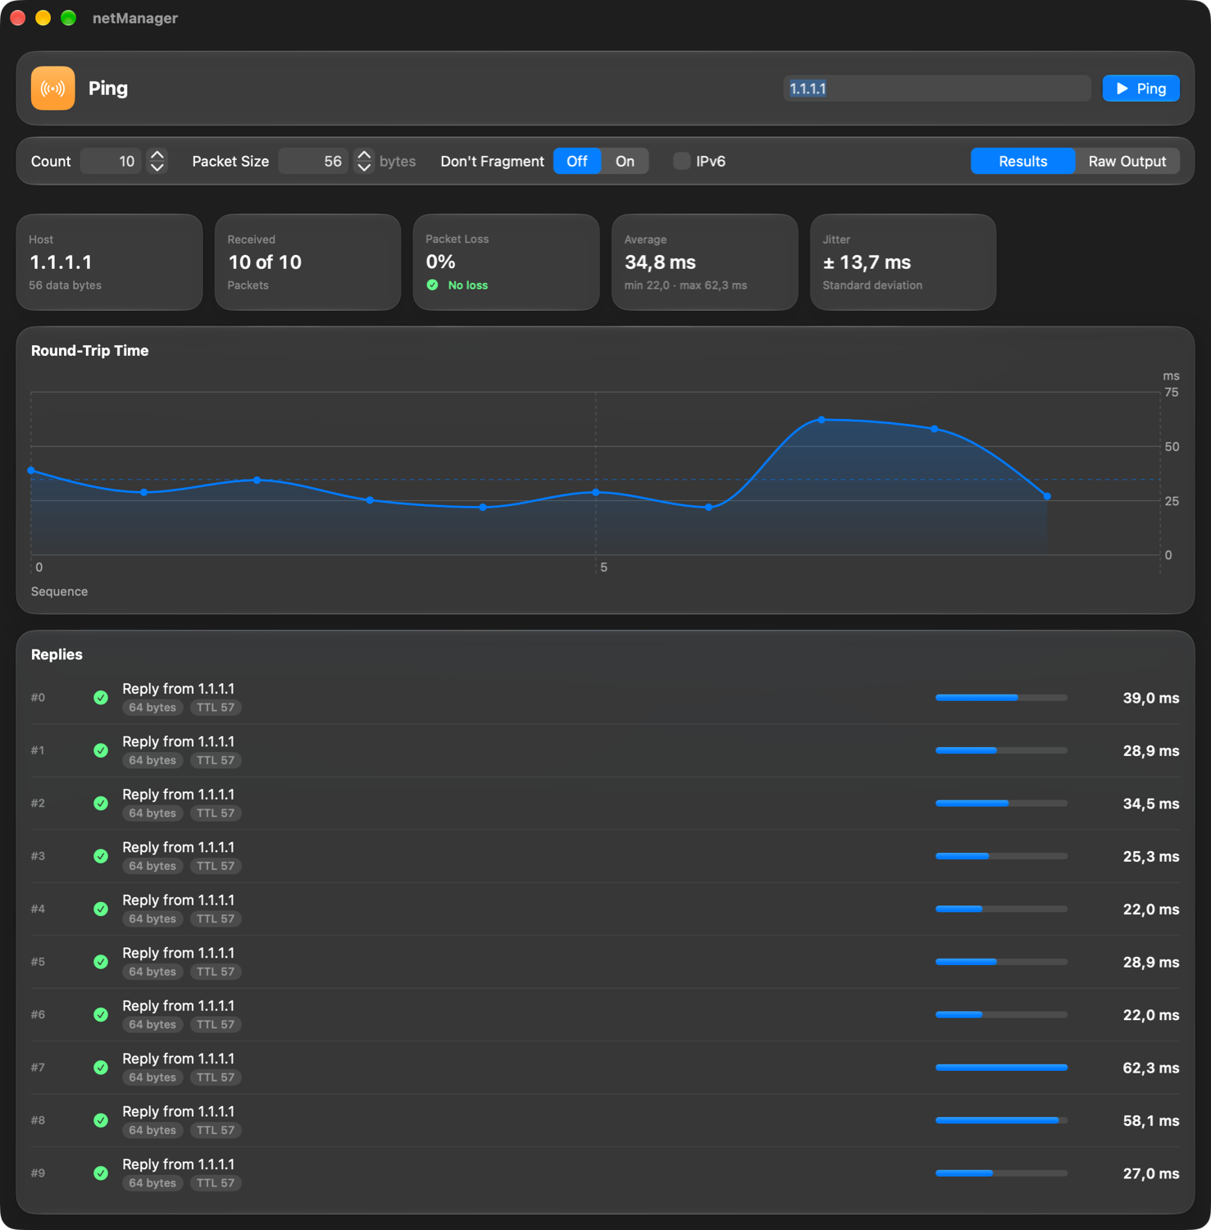Click the 27,0 ms reply value
Screen dimensions: 1211x1230
pos(1151,1173)
